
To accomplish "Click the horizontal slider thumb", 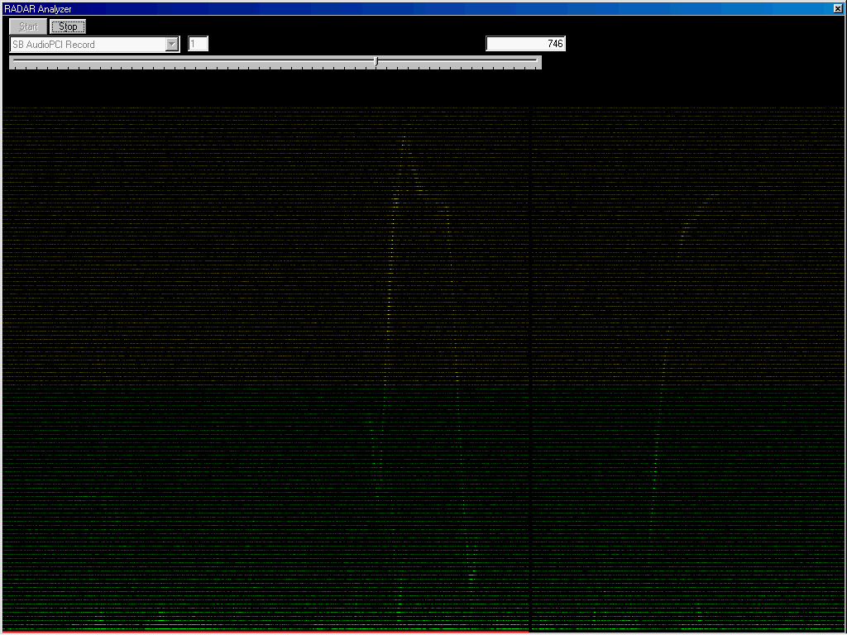I will click(376, 61).
